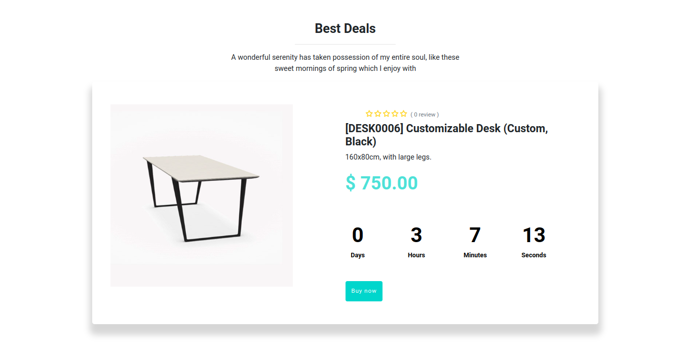Click the fifth rating star
This screenshot has height=351, width=687.
tap(404, 114)
